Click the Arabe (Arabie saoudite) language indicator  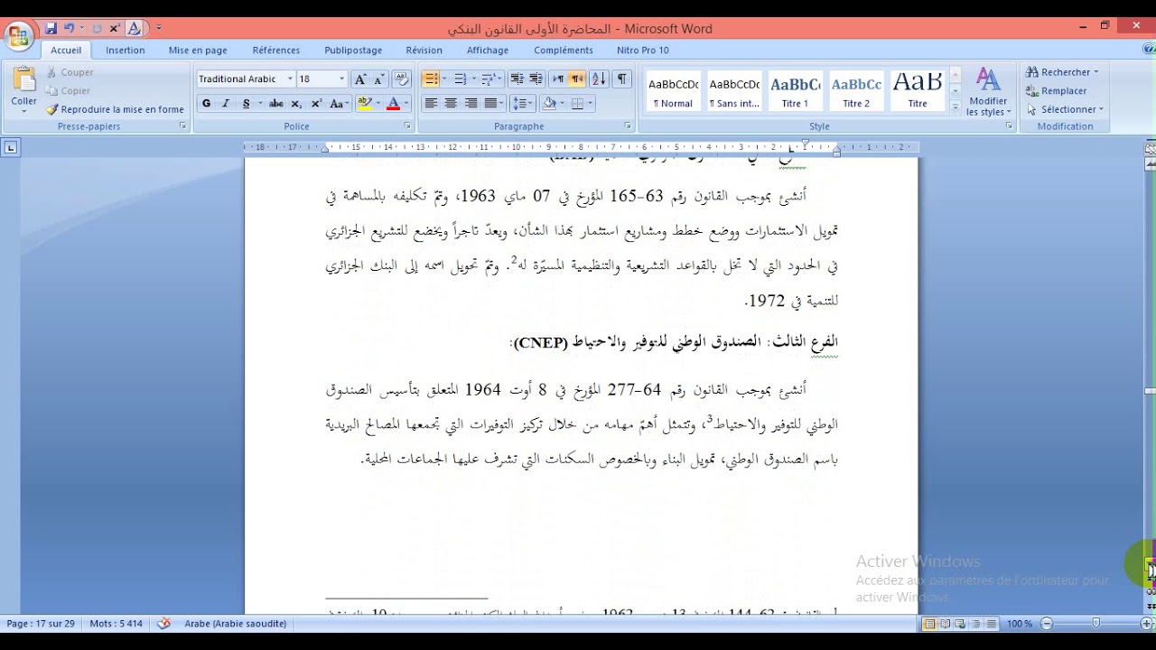click(235, 624)
